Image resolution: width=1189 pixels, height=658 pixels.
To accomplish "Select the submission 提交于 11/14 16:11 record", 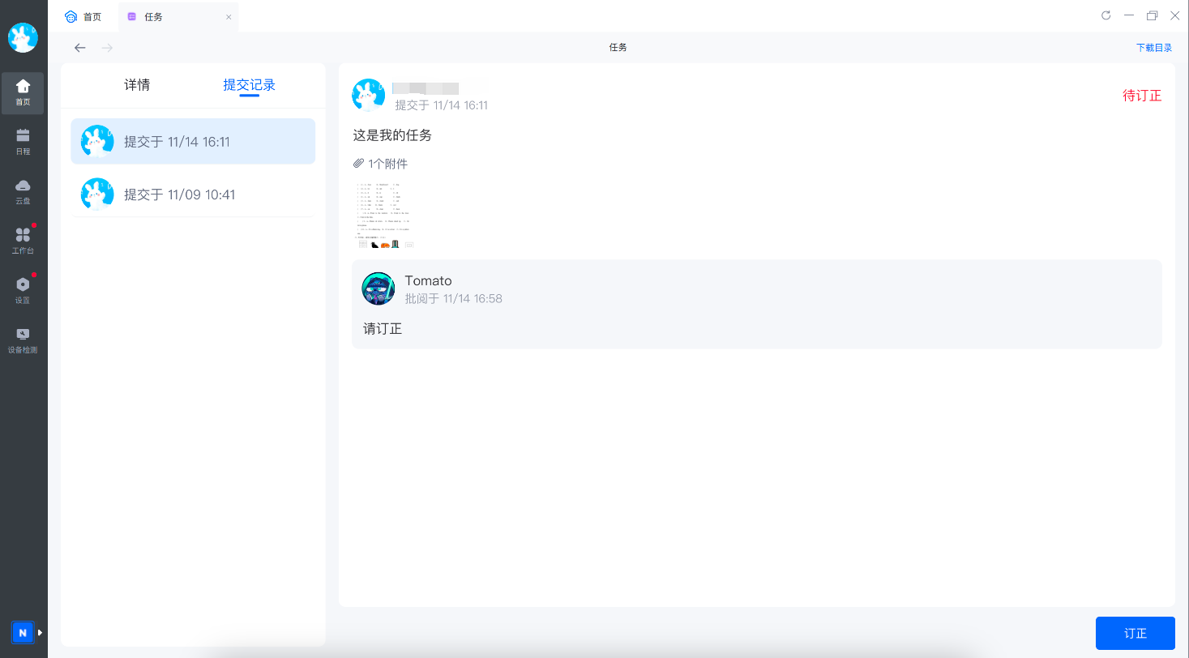I will 193,142.
